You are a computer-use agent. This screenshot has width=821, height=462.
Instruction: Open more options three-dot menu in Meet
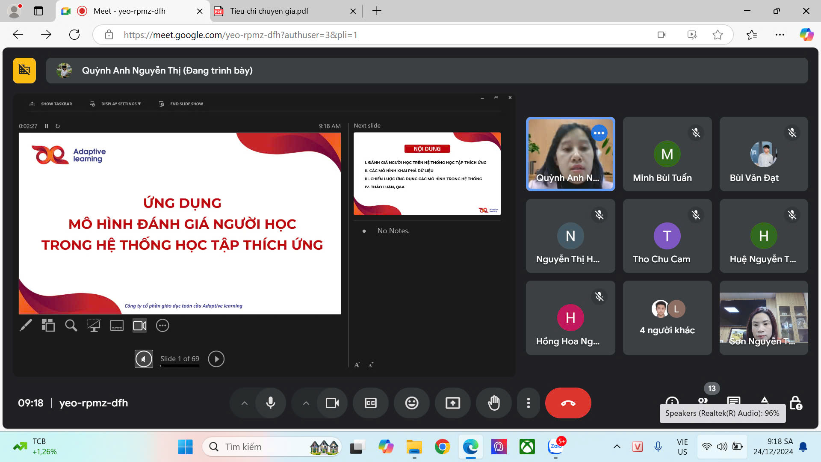click(x=529, y=403)
